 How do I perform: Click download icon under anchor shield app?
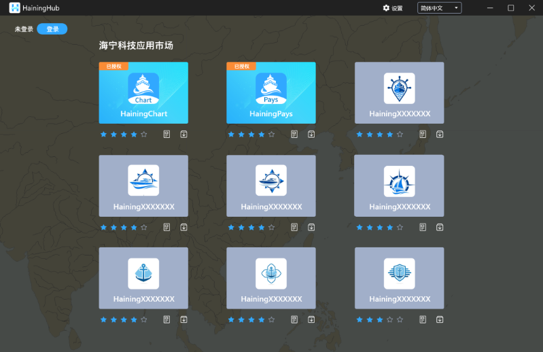[440, 319]
